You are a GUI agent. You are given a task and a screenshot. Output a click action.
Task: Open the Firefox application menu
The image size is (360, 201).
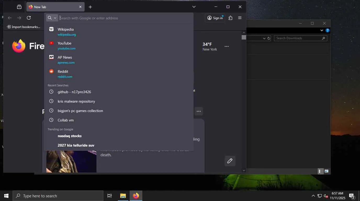pyautogui.click(x=240, y=18)
